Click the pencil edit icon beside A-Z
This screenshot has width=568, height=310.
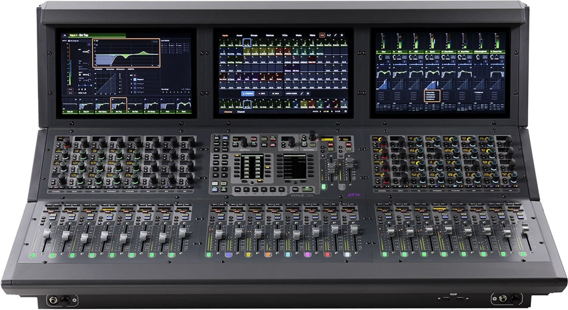tap(335, 35)
